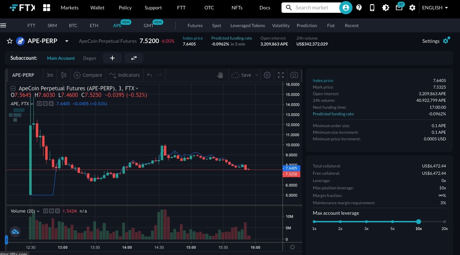Screen dimensions: 460x255
Task: Click the transfer between subaccounts arrows button
Action: point(134,58)
